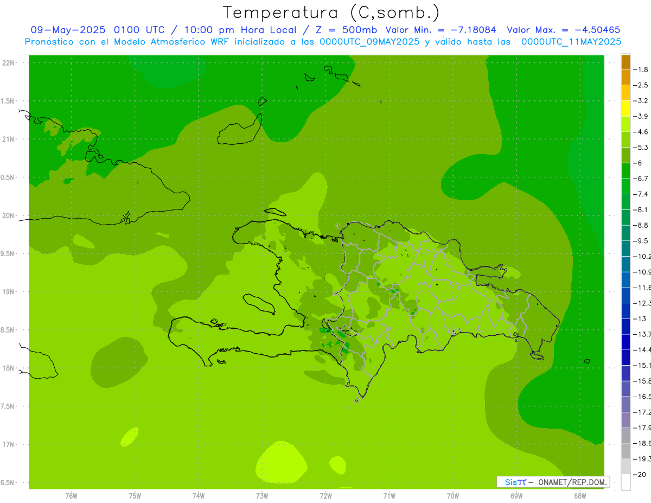Pick the yellow swatch between -3.2 and -3.9
Image resolution: width=651 pixels, height=503 pixels.
pyautogui.click(x=626, y=109)
